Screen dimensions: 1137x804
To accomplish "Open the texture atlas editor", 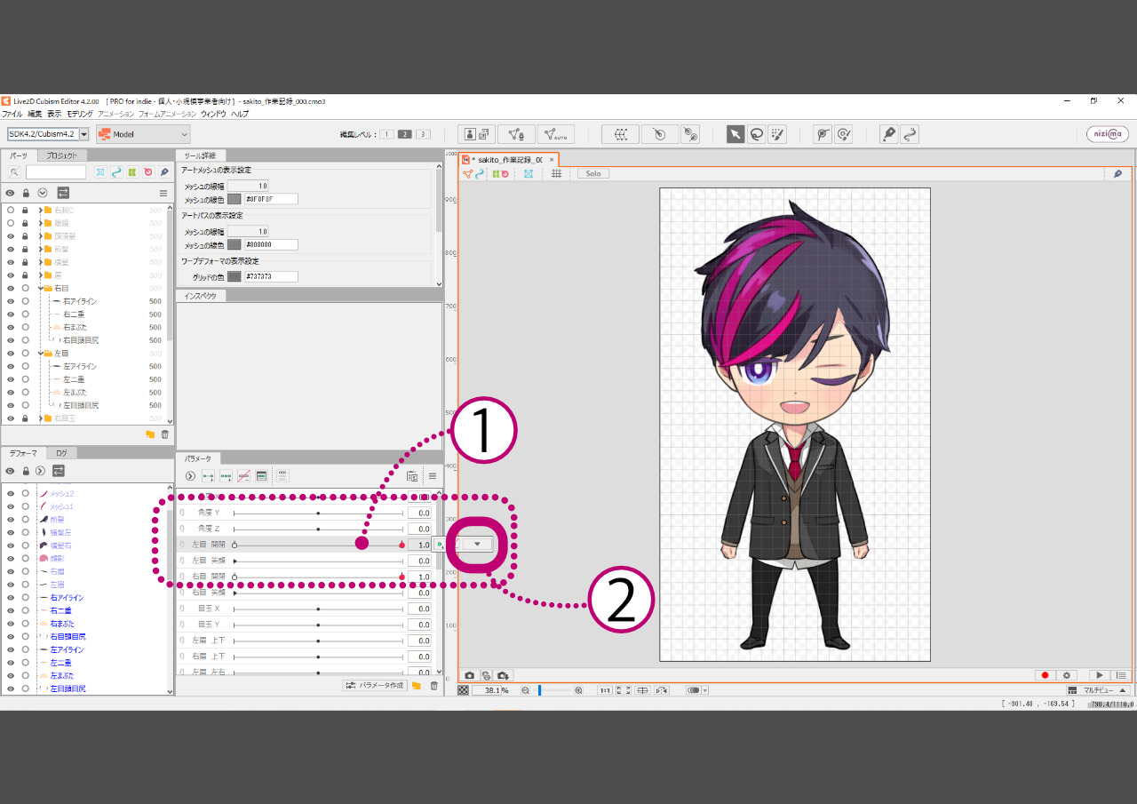I will coord(476,134).
